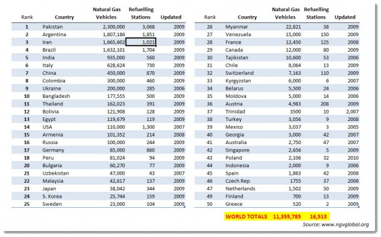The width and height of the screenshot is (381, 237).
Task: Select Germany's 860 stations cell
Action: tap(151, 150)
